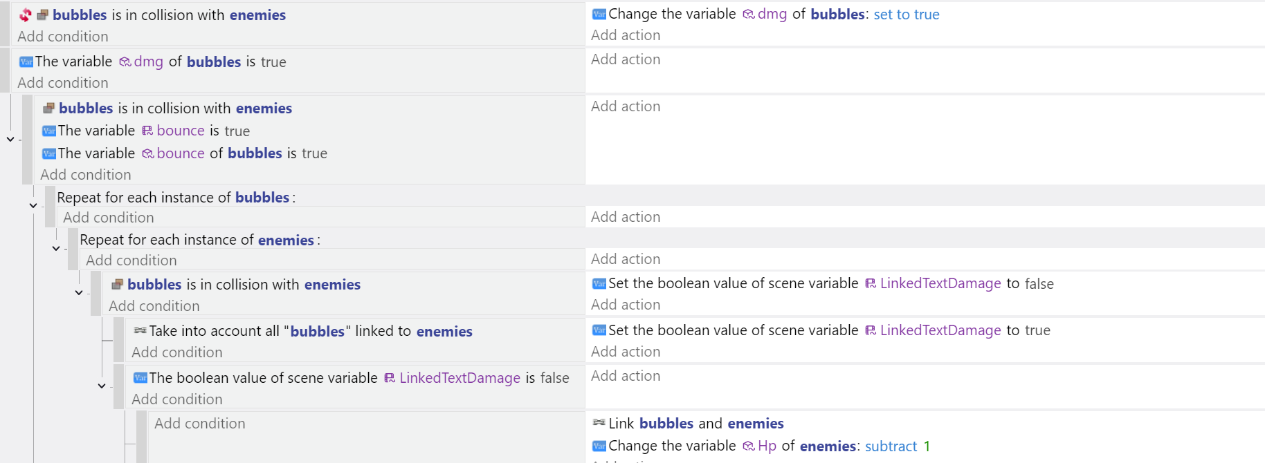
Task: Click 'Add condition' under 'Repeat for each instance of enemies'
Action: (x=131, y=261)
